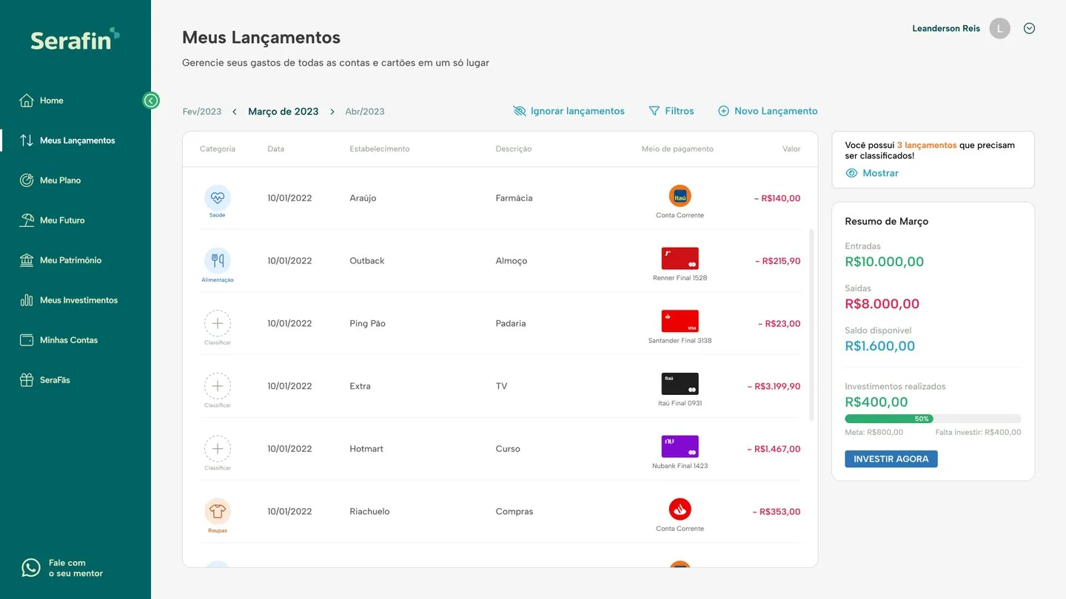Open WhatsApp chat with your mentor
The height and width of the screenshot is (599, 1066).
[62, 568]
